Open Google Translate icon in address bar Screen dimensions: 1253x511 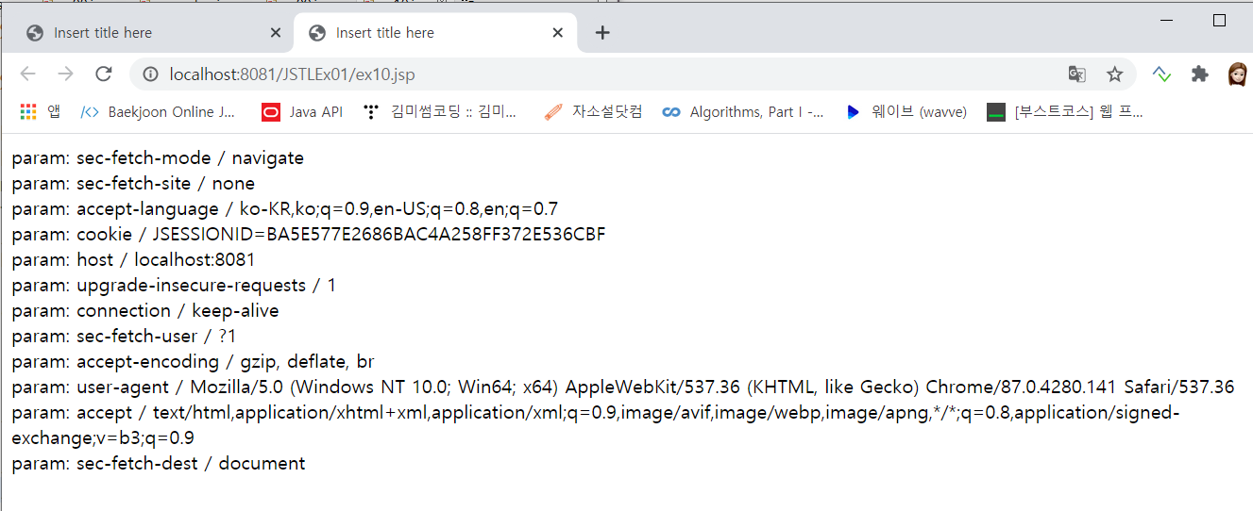coord(1076,74)
